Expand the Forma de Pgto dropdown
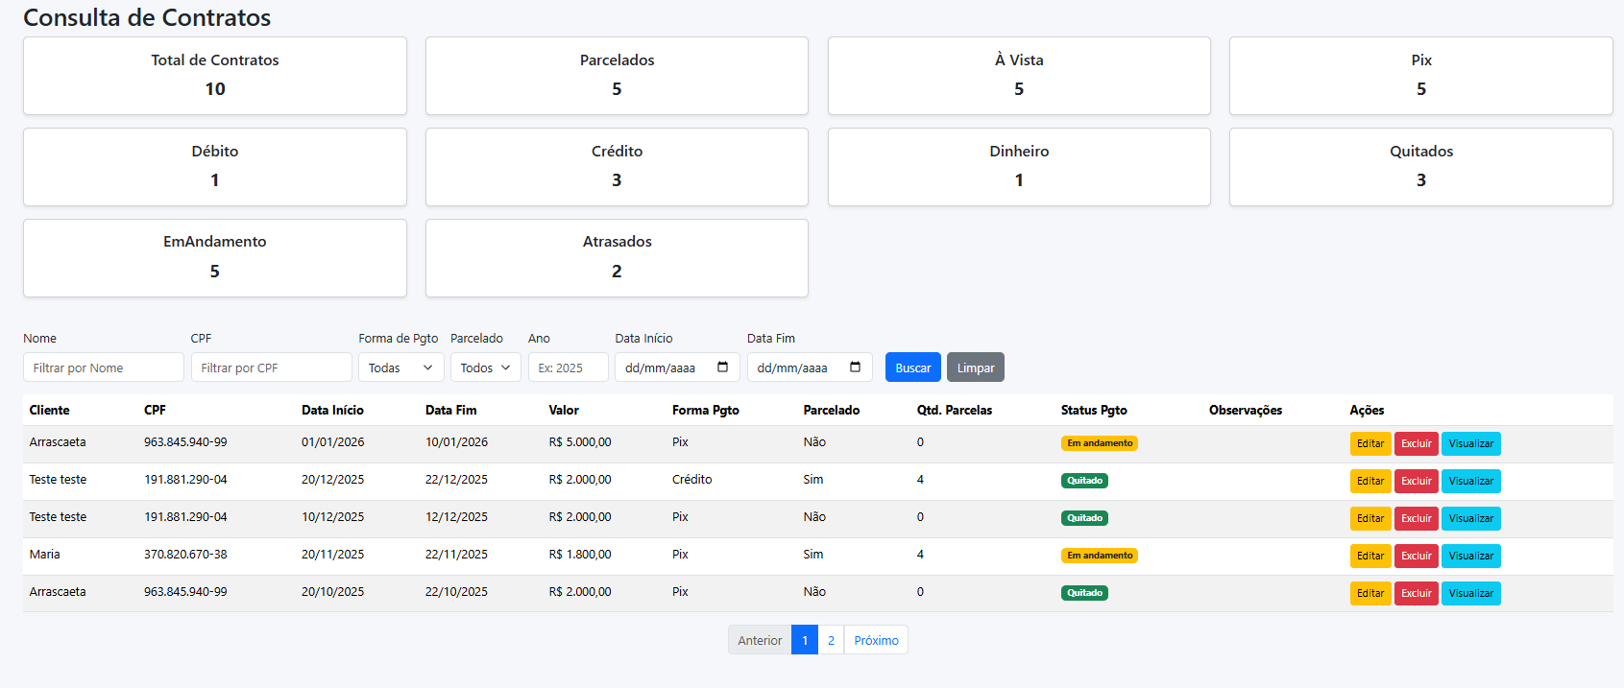This screenshot has width=1624, height=688. coord(400,368)
